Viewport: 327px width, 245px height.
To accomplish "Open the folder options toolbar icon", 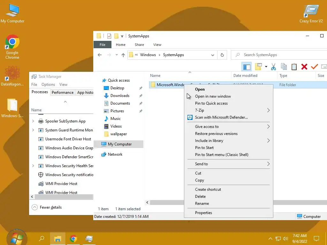I will pyautogui.click(x=258, y=67).
